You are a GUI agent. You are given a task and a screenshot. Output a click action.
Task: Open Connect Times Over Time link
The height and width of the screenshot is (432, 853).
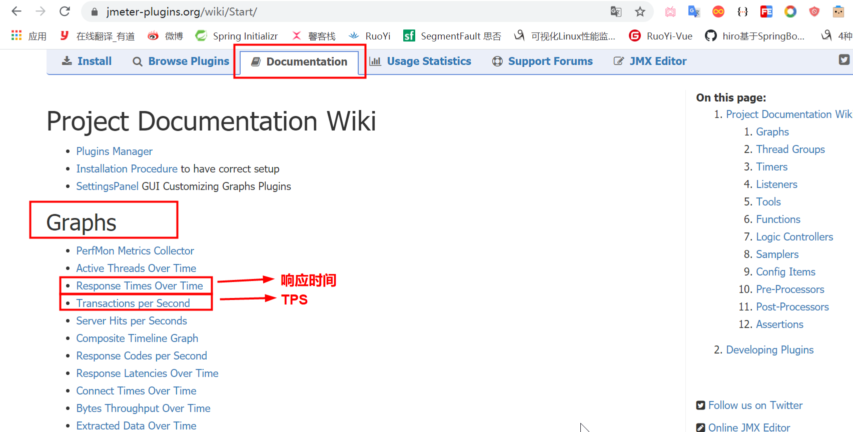[136, 390]
